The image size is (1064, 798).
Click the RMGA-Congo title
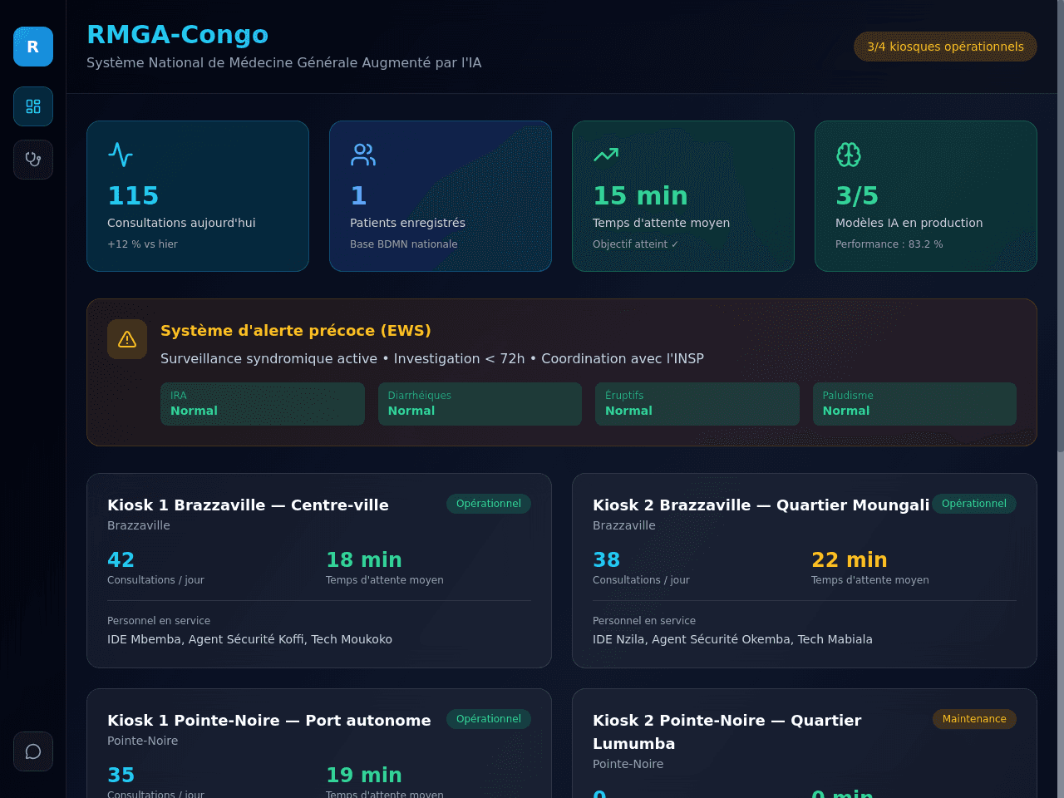[178, 34]
